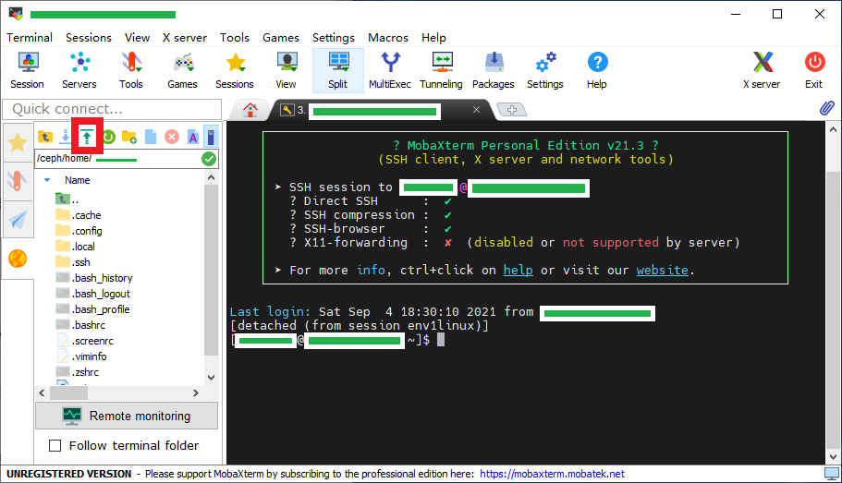Follow the help link in terminal banner

(x=519, y=270)
